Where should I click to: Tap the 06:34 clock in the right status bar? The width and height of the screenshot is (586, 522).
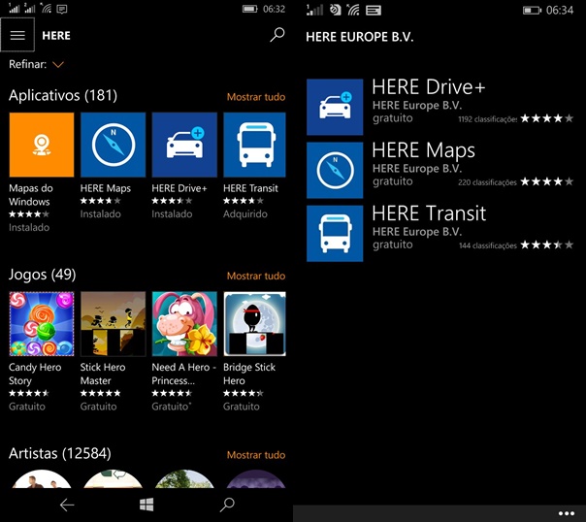560,10
